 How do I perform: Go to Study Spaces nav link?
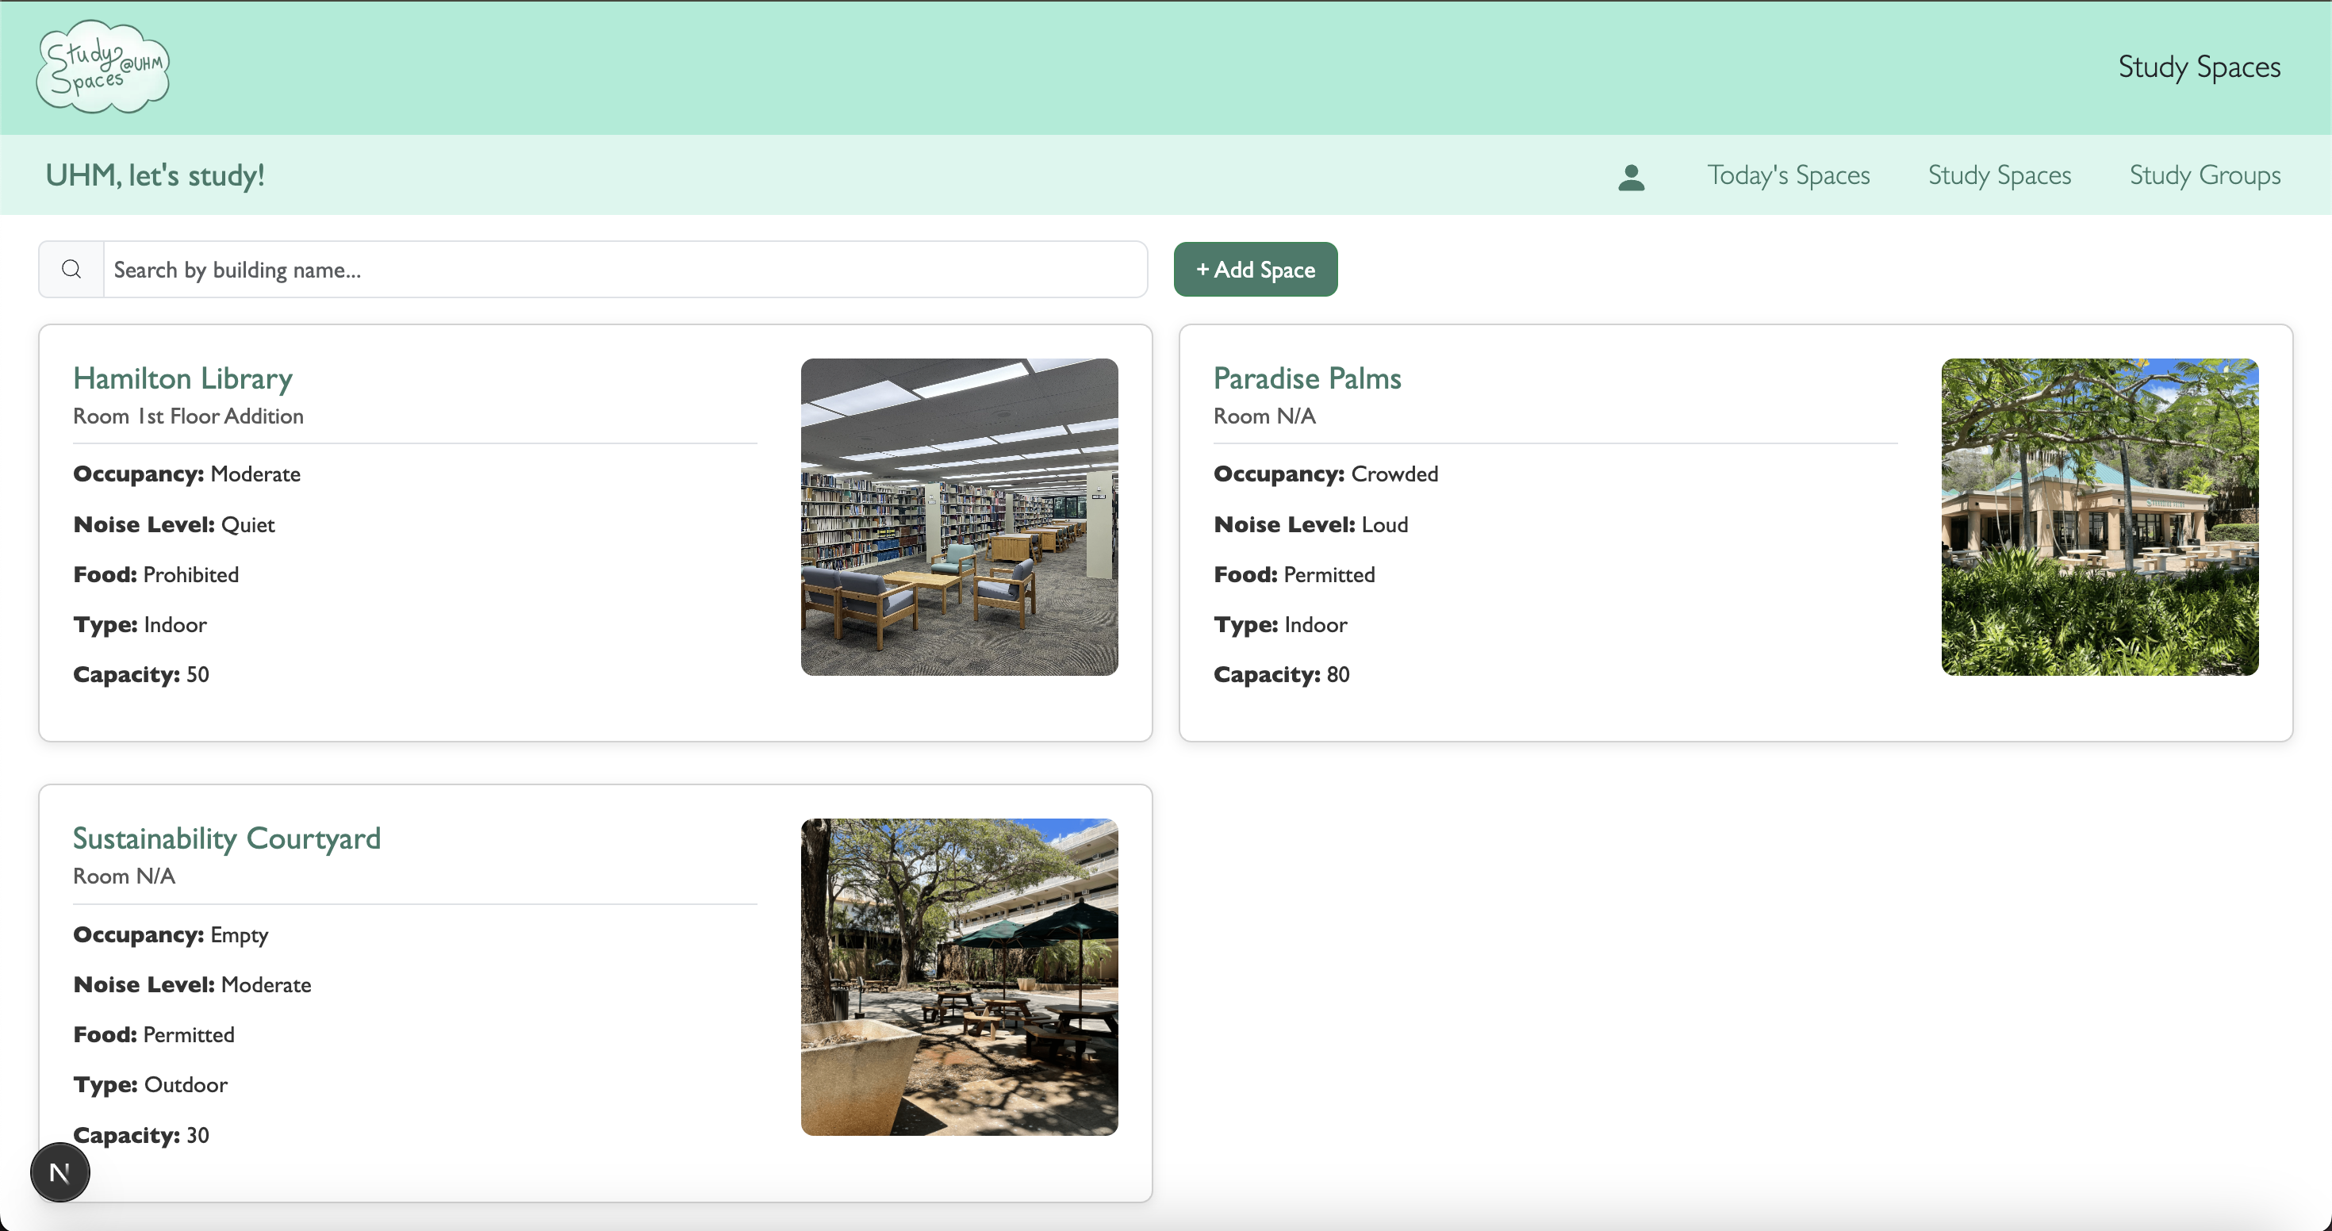pyautogui.click(x=1999, y=174)
